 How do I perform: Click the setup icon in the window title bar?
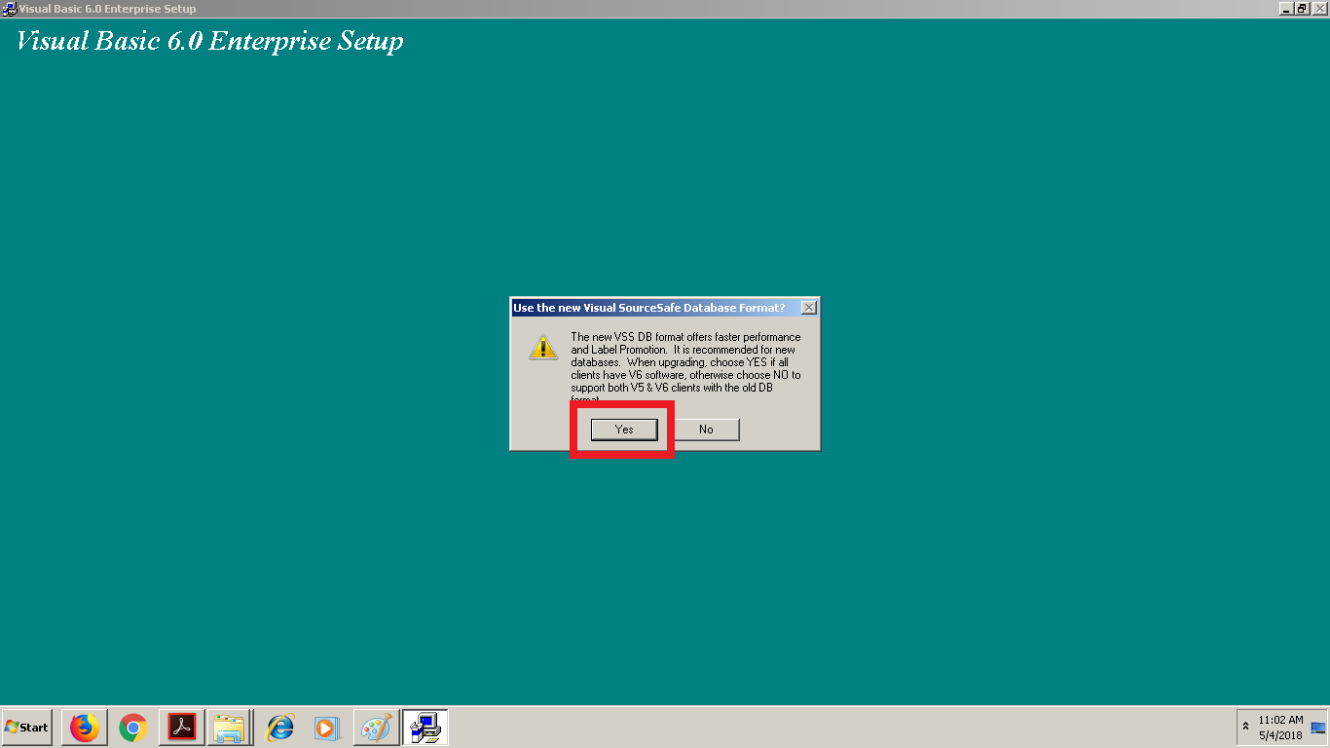click(x=9, y=9)
